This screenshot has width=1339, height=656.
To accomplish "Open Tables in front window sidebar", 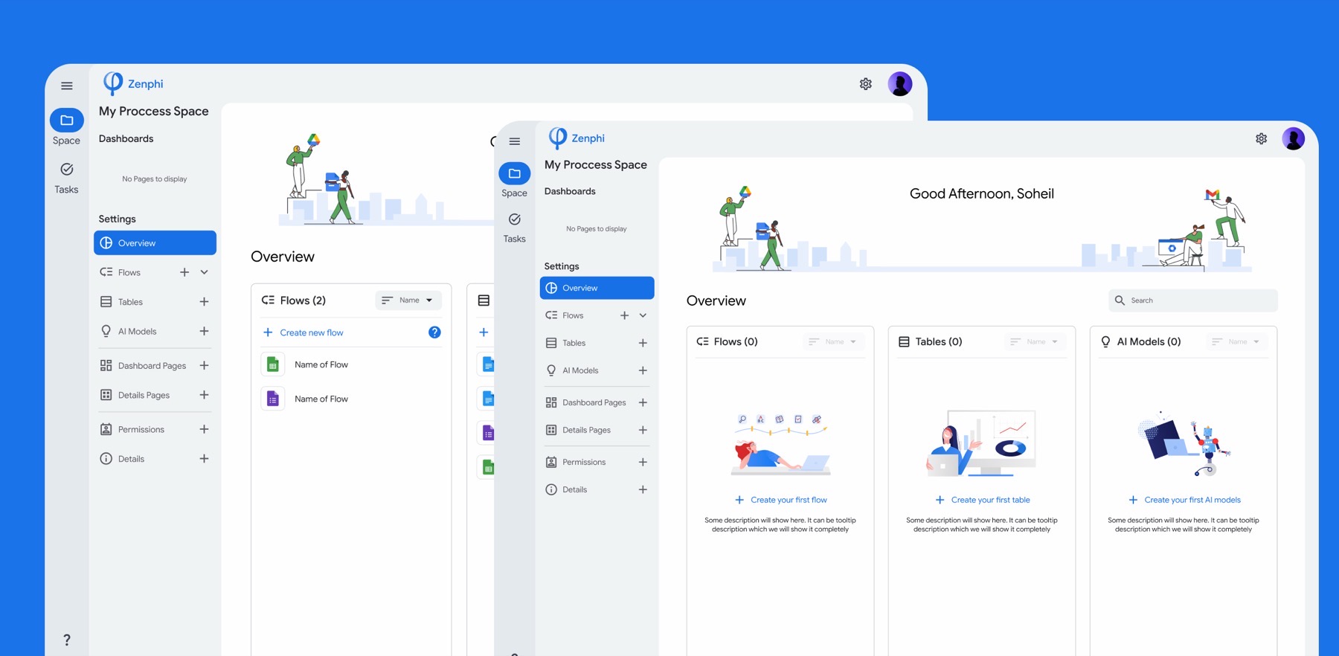I will (x=574, y=343).
